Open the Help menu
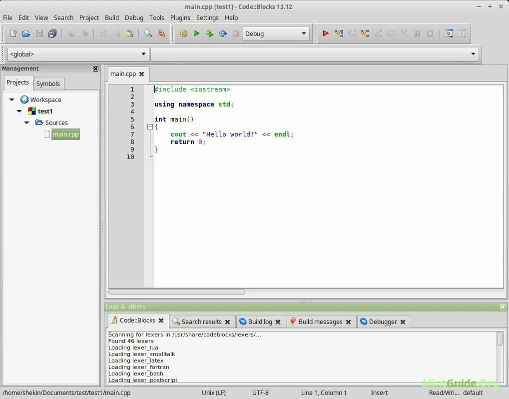The height and width of the screenshot is (399, 509). [x=231, y=18]
